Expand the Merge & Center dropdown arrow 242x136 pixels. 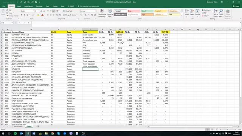pos(78,15)
